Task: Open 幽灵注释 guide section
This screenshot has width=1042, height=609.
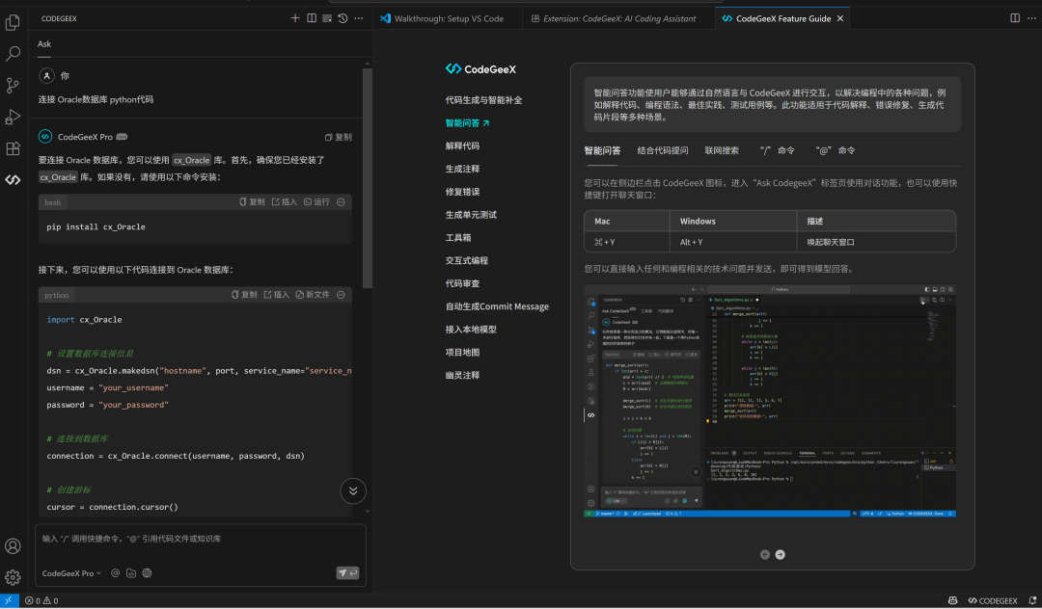Action: pyautogui.click(x=462, y=376)
